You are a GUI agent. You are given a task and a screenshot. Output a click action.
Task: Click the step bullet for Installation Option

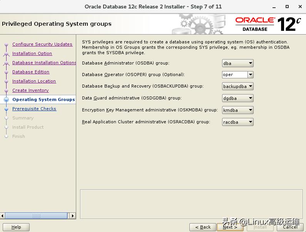click(x=7, y=53)
